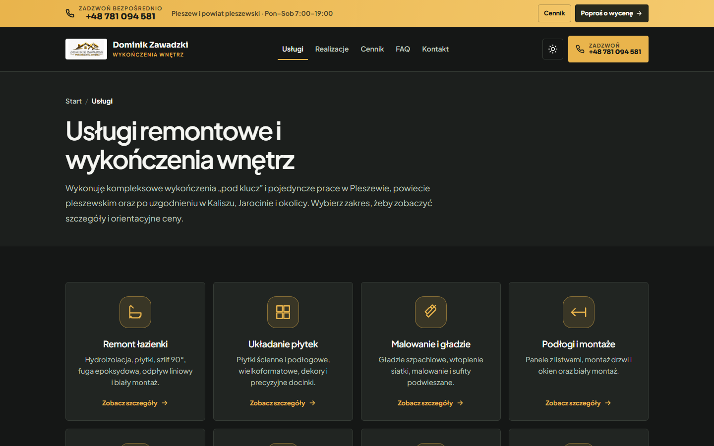Image resolution: width=714 pixels, height=446 pixels.
Task: Open Zobacz szczegóły under Podłogi i montaże
Action: tap(579, 403)
